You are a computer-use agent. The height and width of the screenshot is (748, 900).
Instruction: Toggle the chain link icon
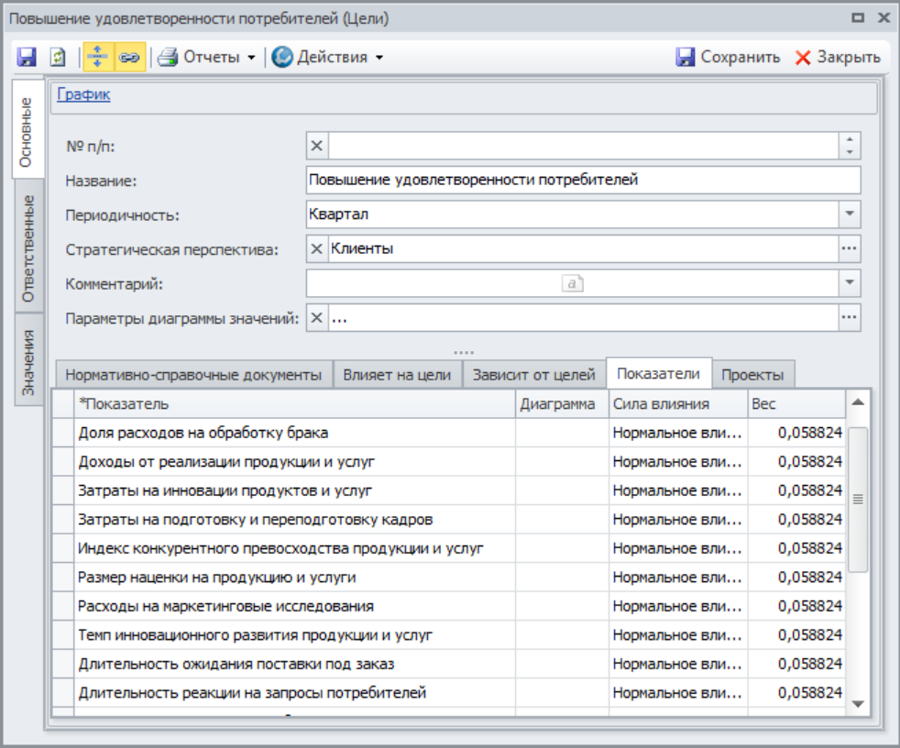[128, 57]
